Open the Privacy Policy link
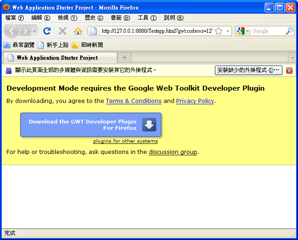This screenshot has height=240, width=298. coord(195,101)
